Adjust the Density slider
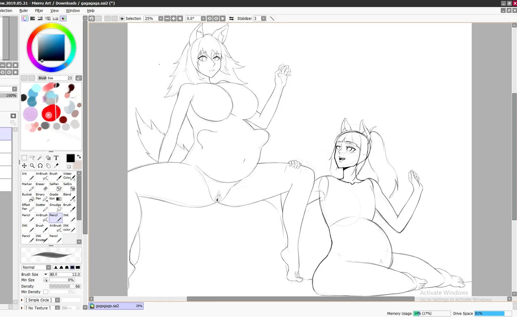The height and width of the screenshot is (317, 517). pyautogui.click(x=65, y=286)
